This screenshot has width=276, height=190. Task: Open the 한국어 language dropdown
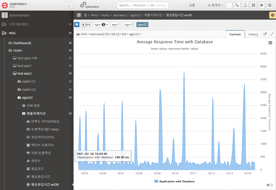[x=216, y=5]
